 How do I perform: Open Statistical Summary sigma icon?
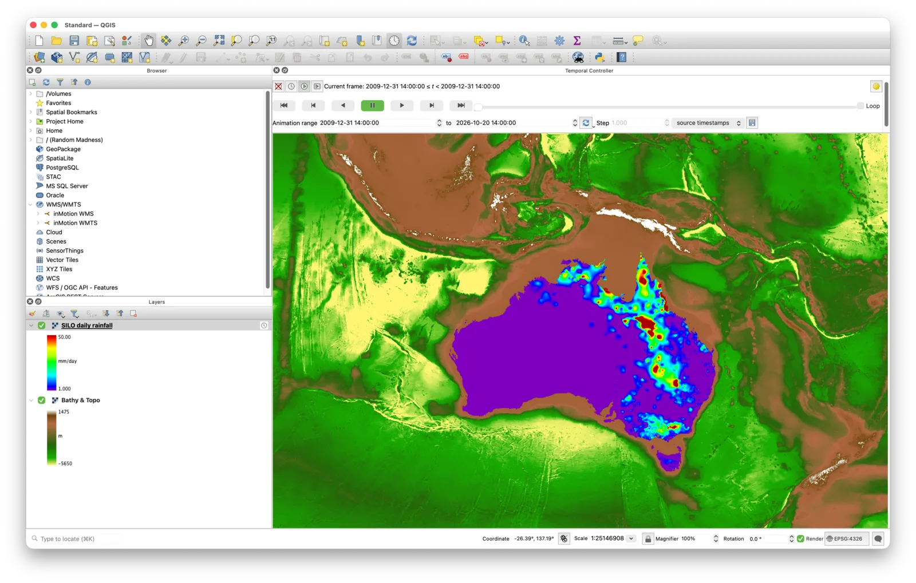pos(577,41)
